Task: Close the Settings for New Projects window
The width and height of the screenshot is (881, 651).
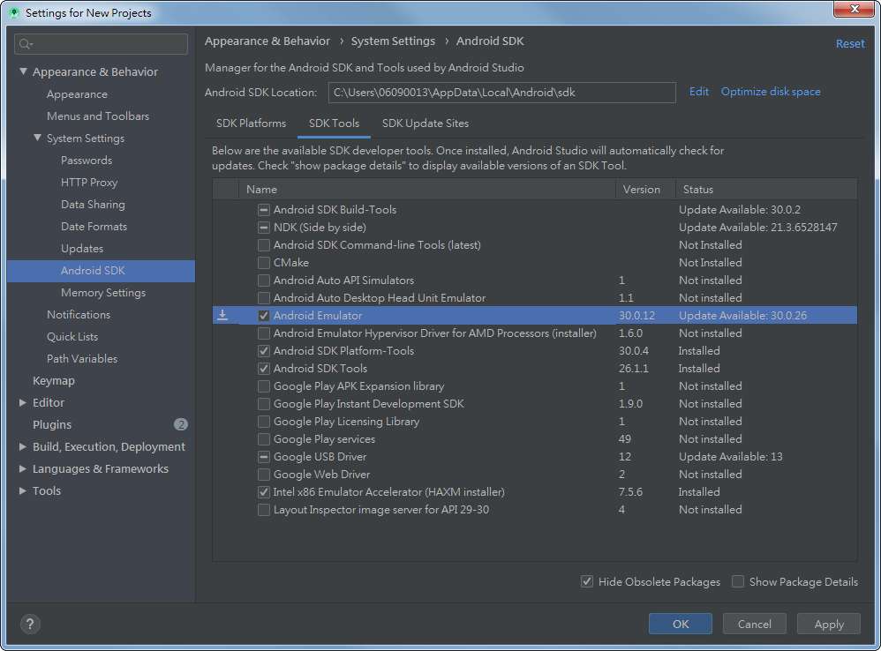Action: click(854, 9)
